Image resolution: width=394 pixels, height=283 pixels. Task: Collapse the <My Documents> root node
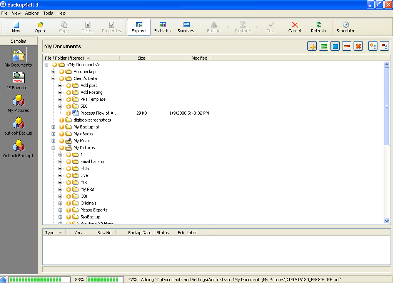click(x=47, y=65)
